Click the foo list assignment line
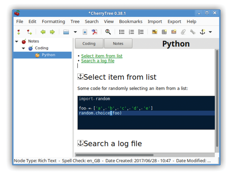The height and width of the screenshot is (175, 231). coord(116,108)
